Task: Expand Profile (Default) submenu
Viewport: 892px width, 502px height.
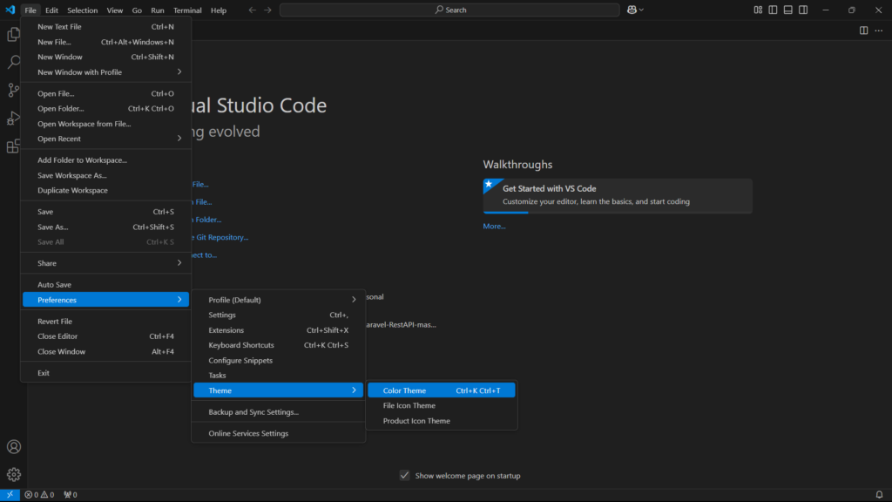Action: (278, 300)
